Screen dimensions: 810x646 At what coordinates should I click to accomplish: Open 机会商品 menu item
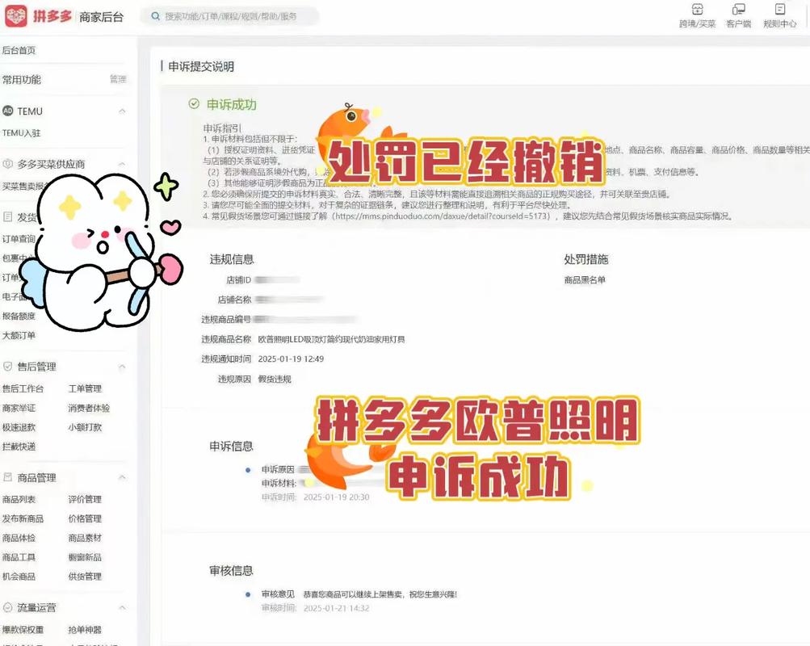click(19, 577)
